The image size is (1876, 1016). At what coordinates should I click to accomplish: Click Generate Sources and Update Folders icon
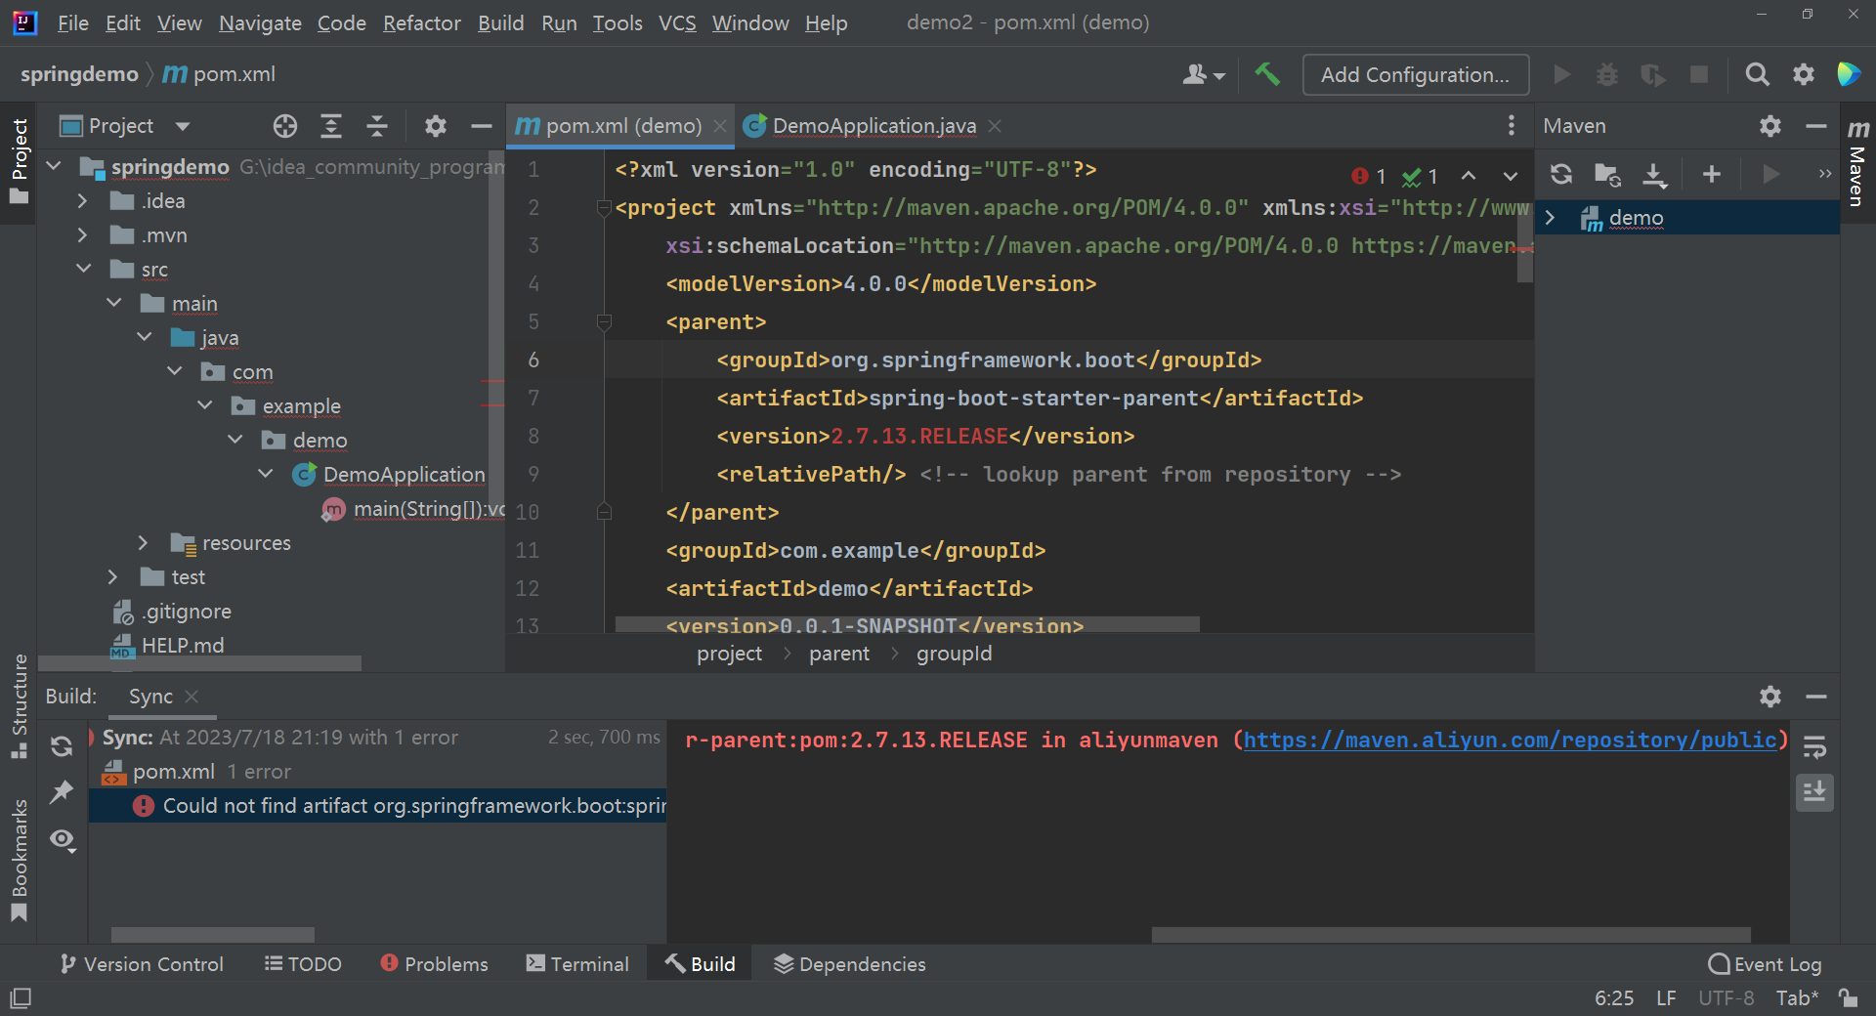click(x=1607, y=174)
